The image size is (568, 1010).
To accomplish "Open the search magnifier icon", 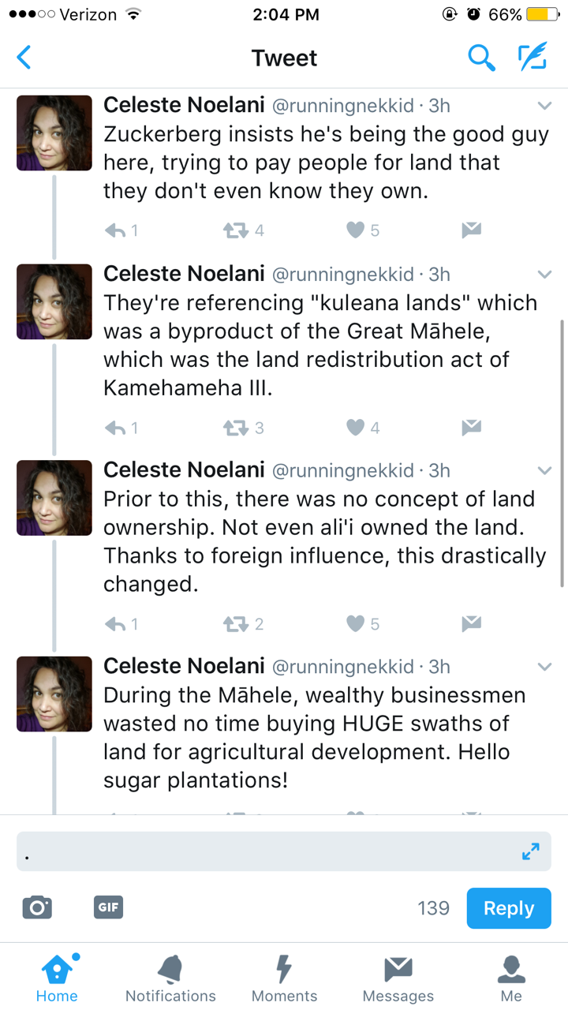I will coord(480,58).
